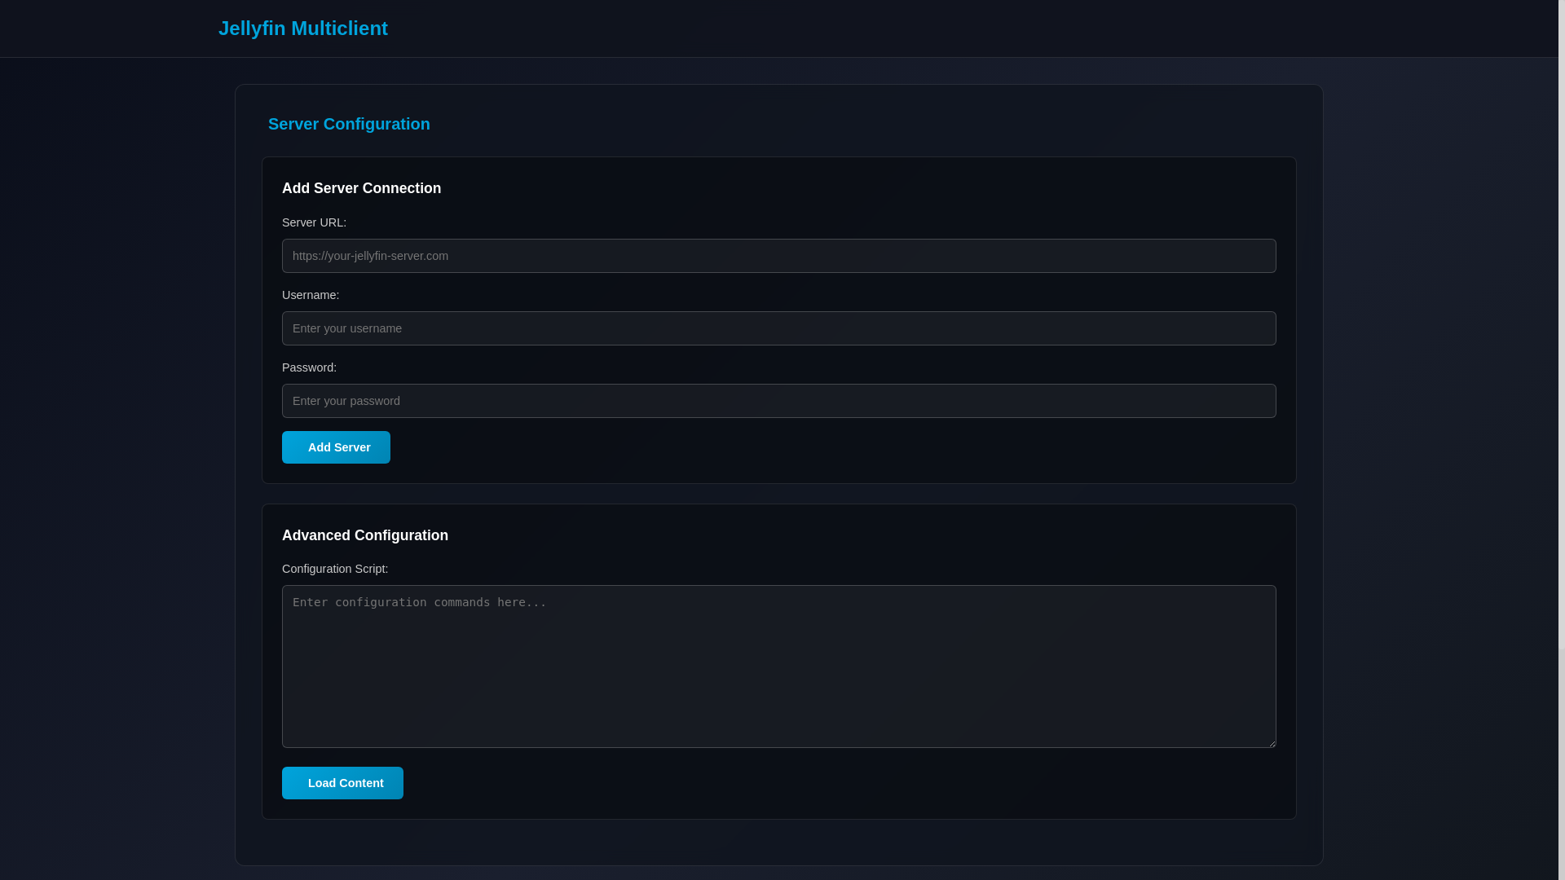Click the Jellyfin Multiclient title link

coord(303,29)
